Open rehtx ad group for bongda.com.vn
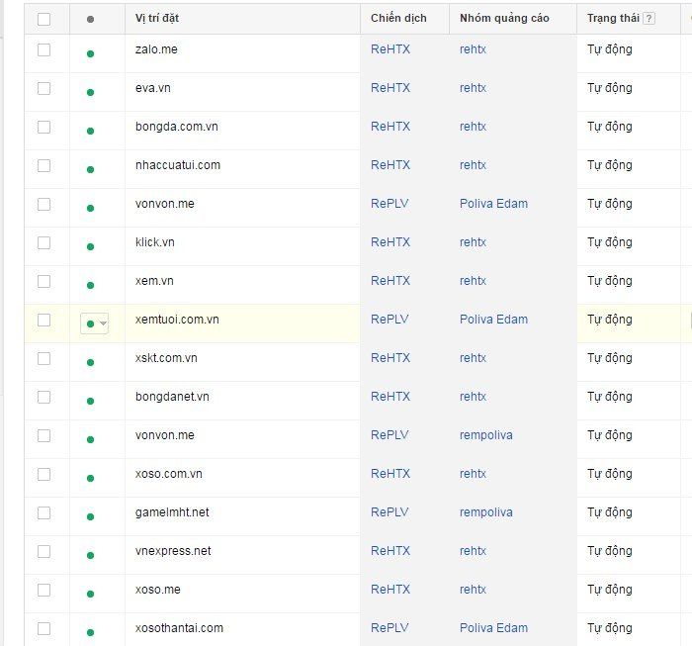692x646 pixels. coord(474,127)
